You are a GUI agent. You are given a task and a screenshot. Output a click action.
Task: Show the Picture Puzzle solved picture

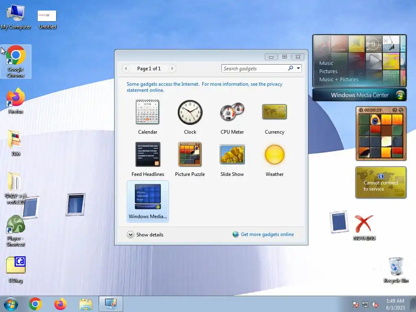click(395, 110)
